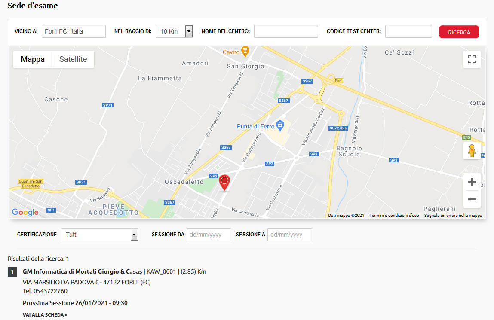Open the Certificazione Tutti dropdown

[x=100, y=235]
